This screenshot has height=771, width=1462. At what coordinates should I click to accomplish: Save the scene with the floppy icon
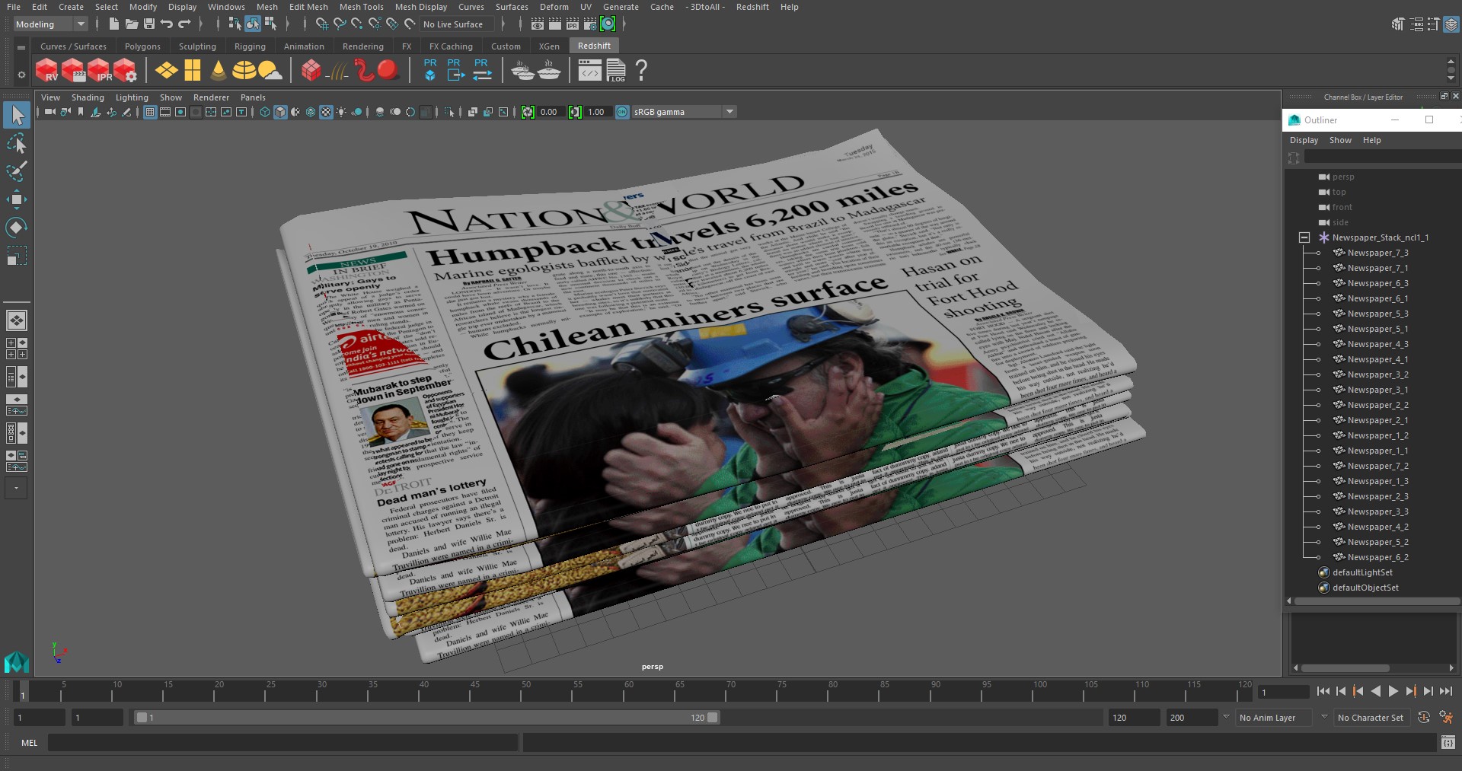(149, 24)
